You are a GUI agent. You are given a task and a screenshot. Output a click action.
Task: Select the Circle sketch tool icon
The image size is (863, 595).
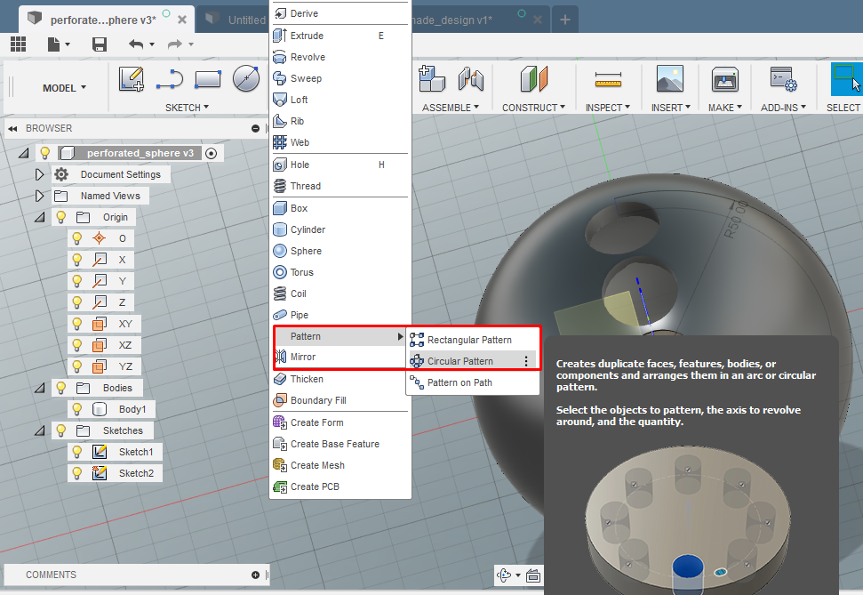pos(246,79)
